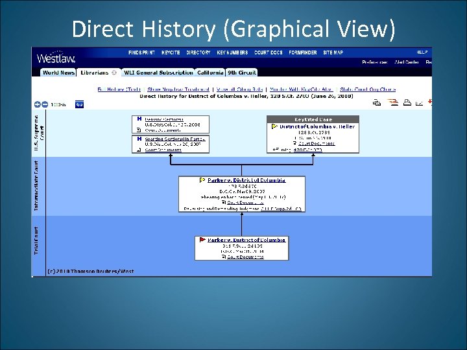
Task: Click the H icon on Denying Certiorari box
Action: point(139,119)
